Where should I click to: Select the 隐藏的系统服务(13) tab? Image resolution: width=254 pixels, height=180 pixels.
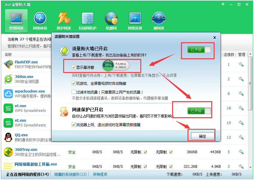(70, 174)
